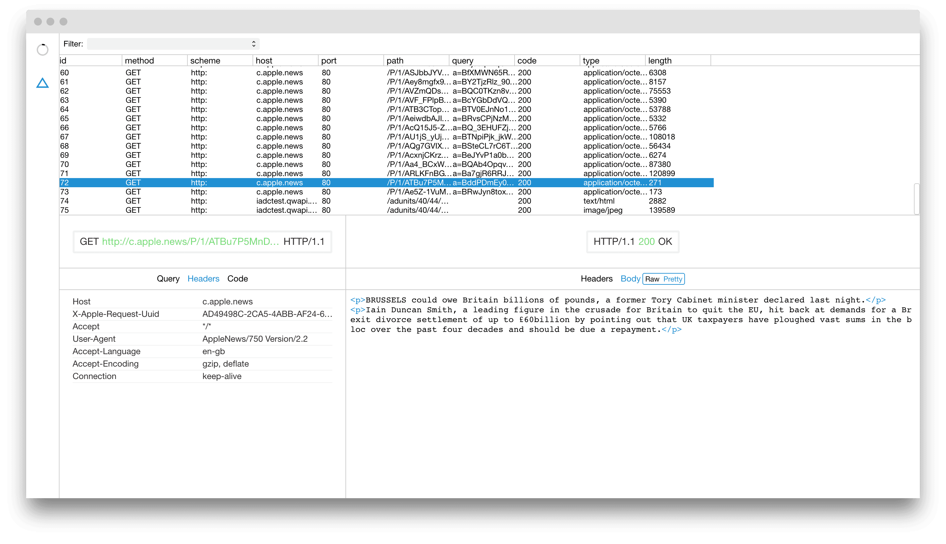Image resolution: width=946 pixels, height=544 pixels.
Task: Select request row with id 67, length 108018
Action: click(x=386, y=137)
